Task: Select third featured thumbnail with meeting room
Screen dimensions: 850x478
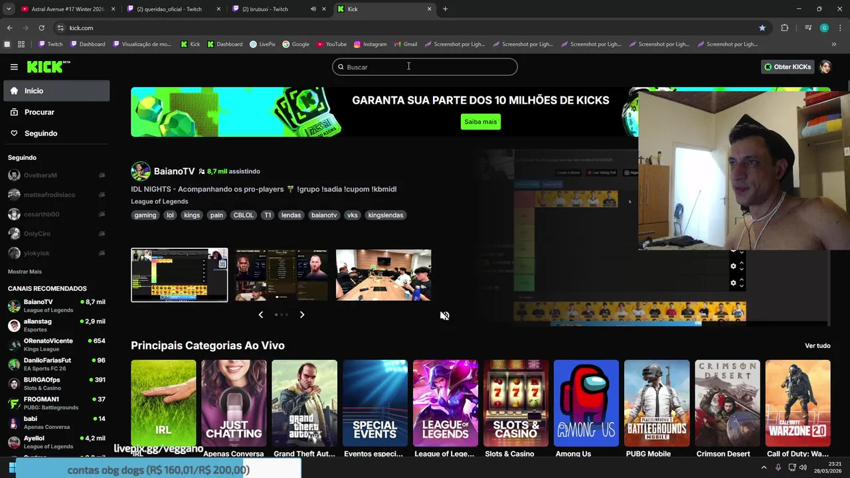Action: [383, 275]
